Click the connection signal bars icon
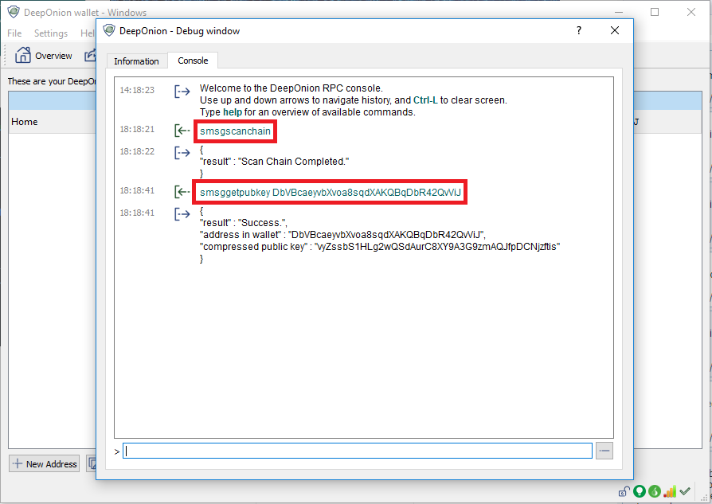The width and height of the screenshot is (712, 504). pos(670,491)
